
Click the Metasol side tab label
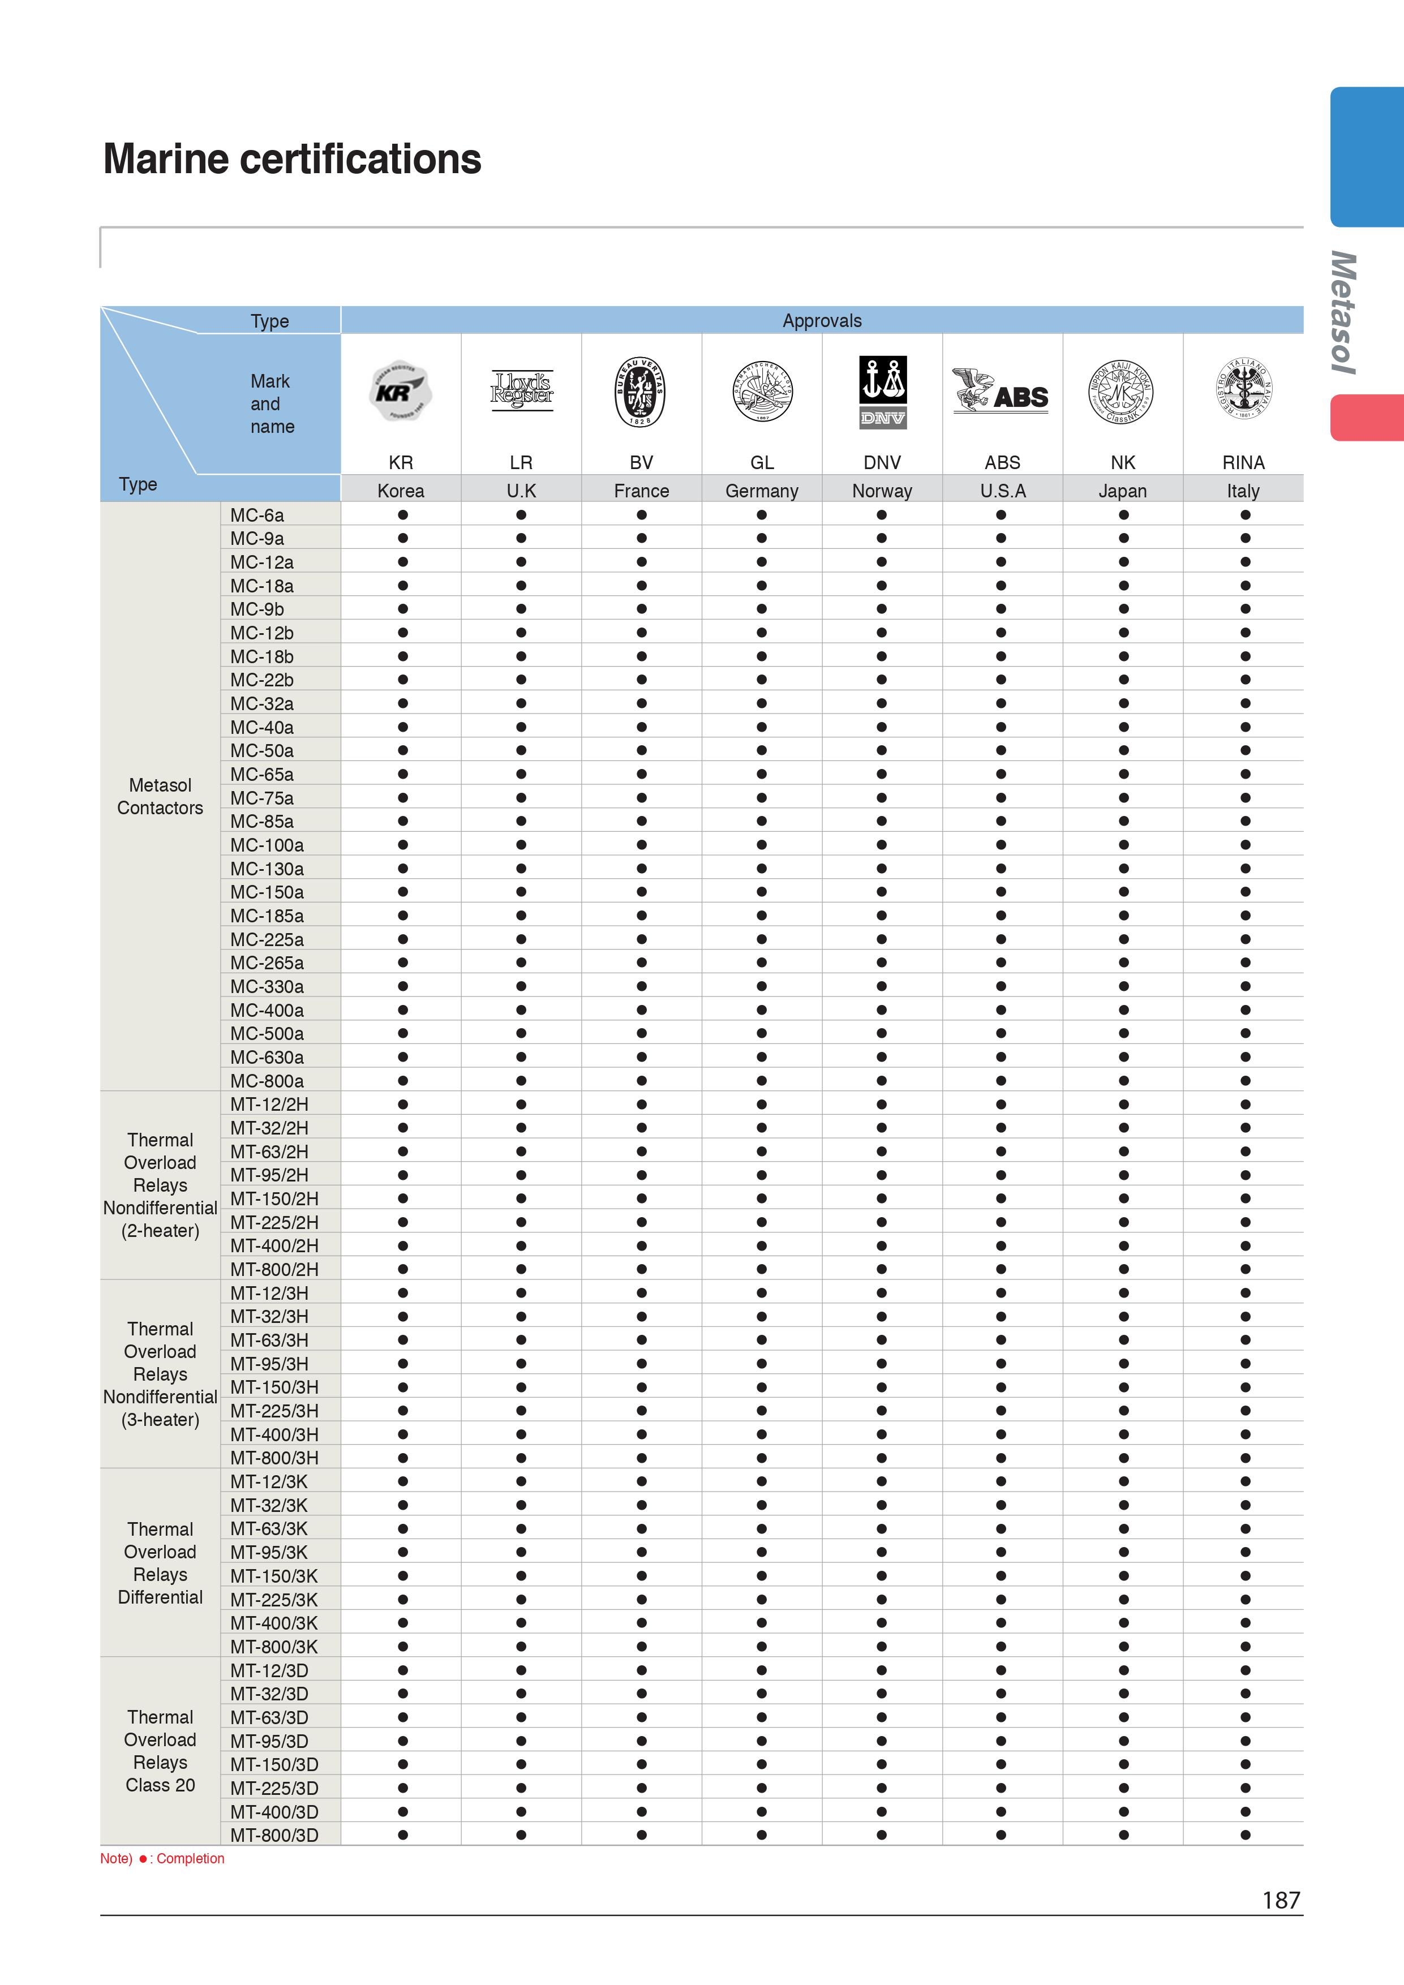[x=1343, y=312]
